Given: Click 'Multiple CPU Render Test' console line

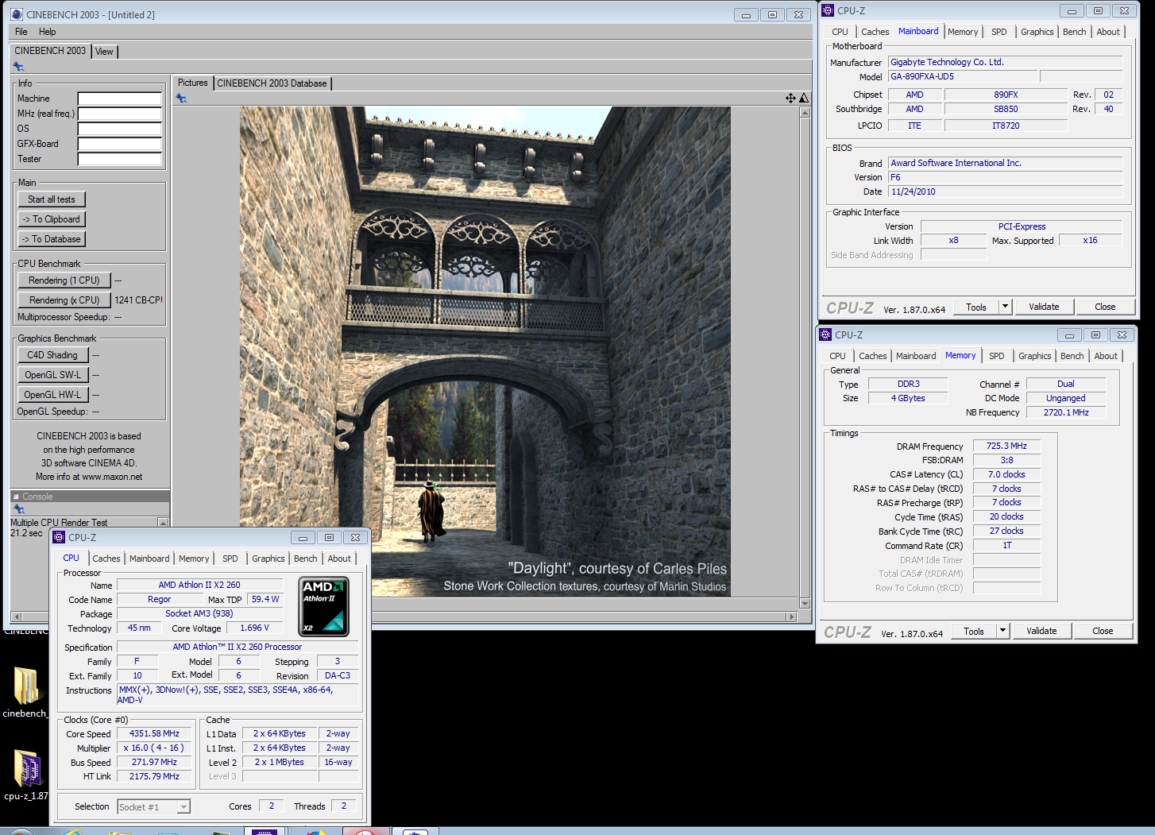Looking at the screenshot, I should 59,523.
